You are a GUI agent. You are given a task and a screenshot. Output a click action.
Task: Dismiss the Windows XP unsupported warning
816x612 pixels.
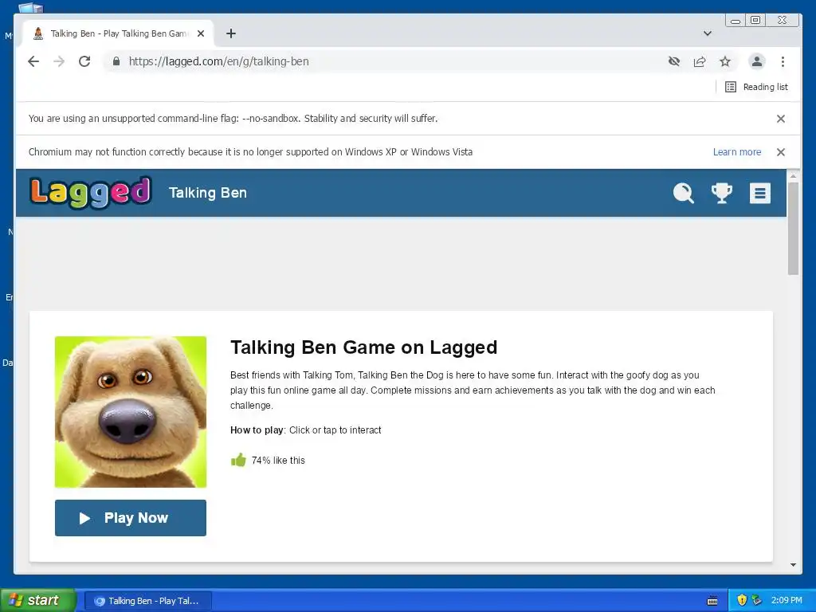coord(781,152)
